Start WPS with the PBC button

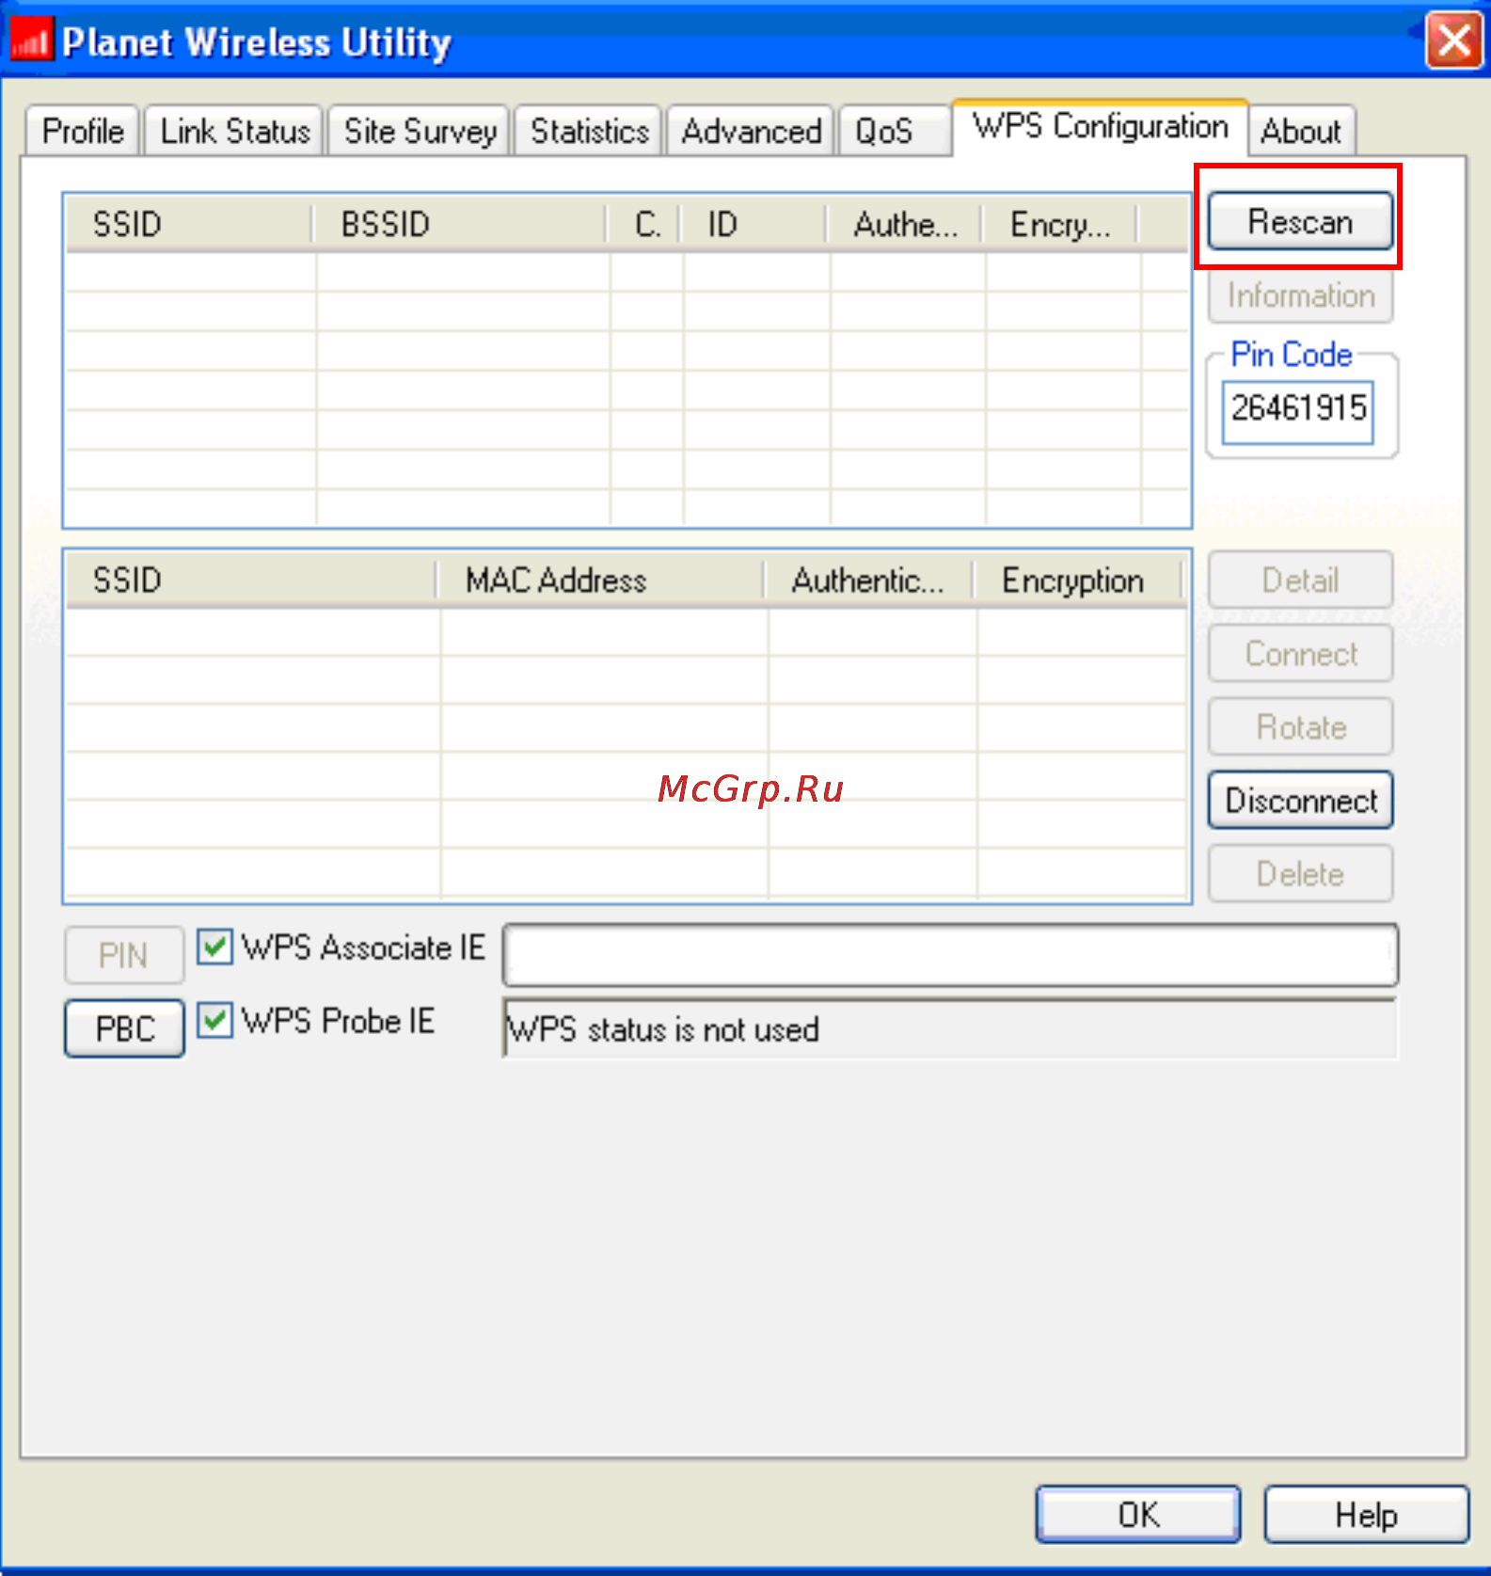coord(124,1028)
